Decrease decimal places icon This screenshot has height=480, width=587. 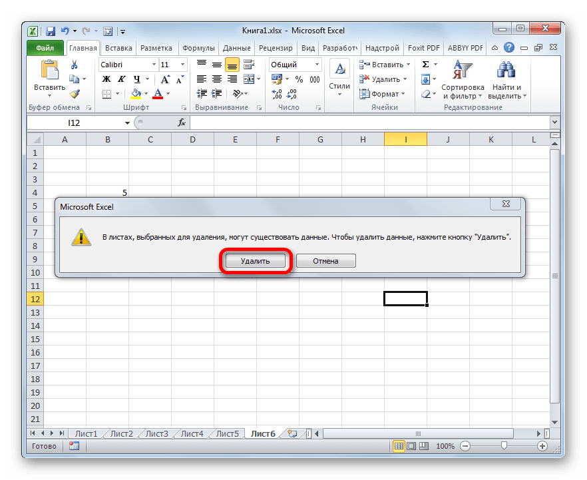pyautogui.click(x=292, y=94)
